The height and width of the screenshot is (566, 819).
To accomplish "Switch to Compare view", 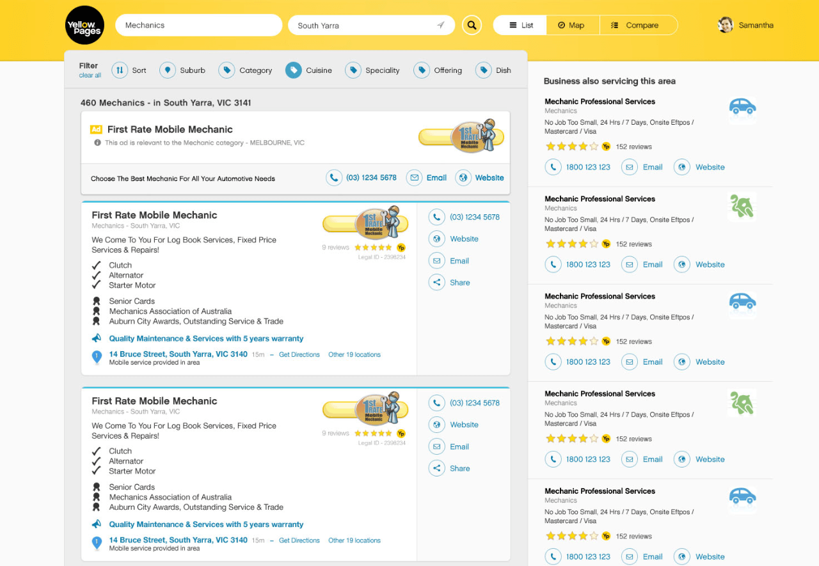I will [637, 26].
